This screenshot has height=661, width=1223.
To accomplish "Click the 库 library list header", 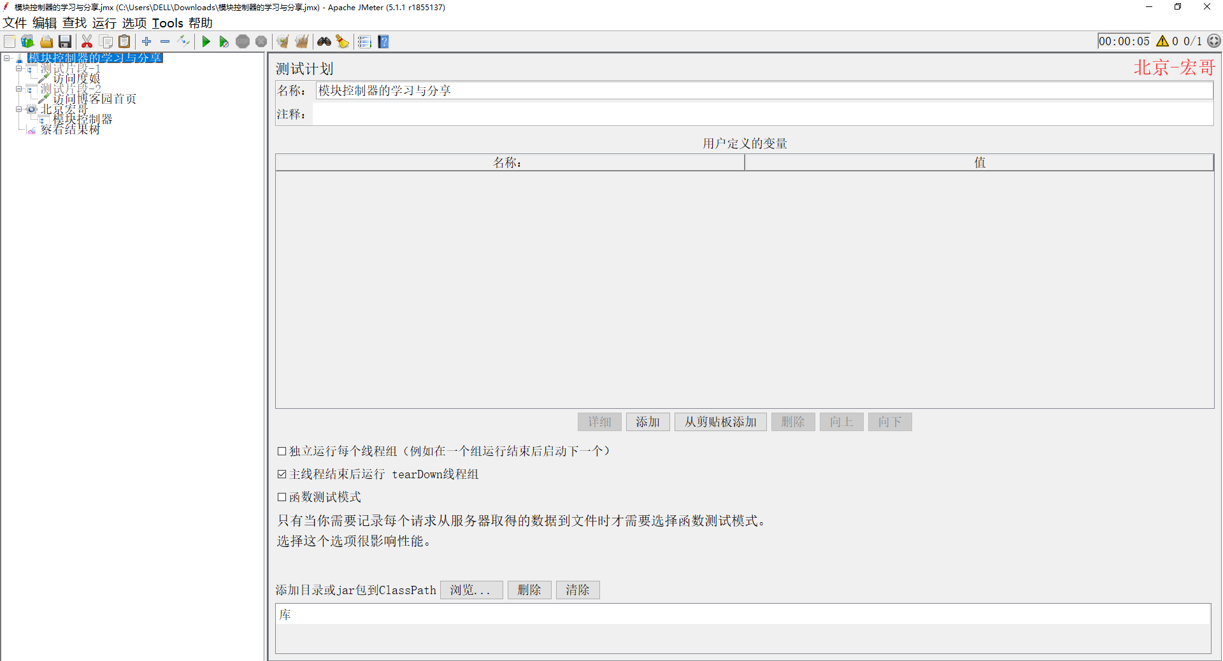I will click(x=743, y=615).
